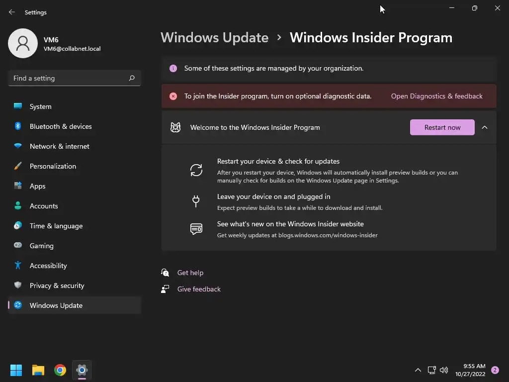The width and height of the screenshot is (509, 382).
Task: Open Accessibility settings
Action: click(x=48, y=266)
